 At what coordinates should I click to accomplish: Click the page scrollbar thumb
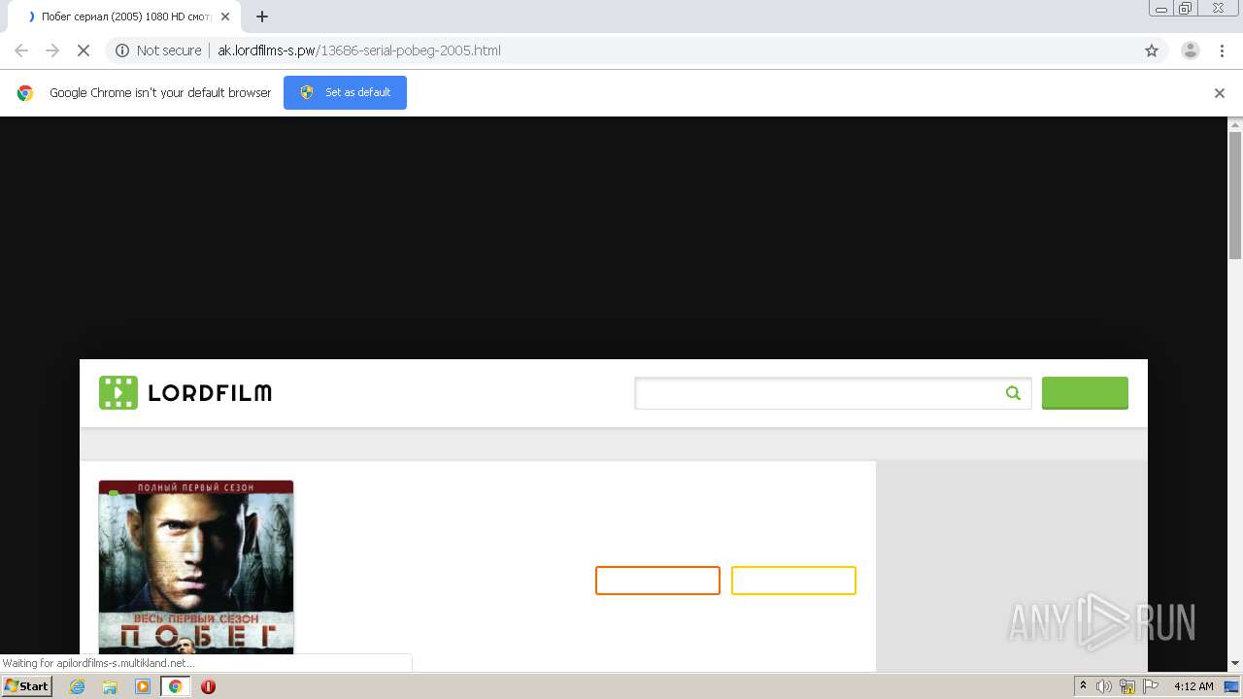tap(1235, 194)
